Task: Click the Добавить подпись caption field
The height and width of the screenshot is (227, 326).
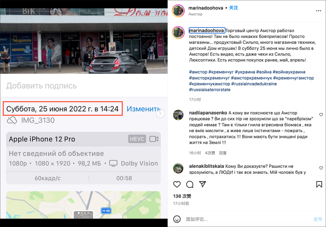Action: [84, 86]
